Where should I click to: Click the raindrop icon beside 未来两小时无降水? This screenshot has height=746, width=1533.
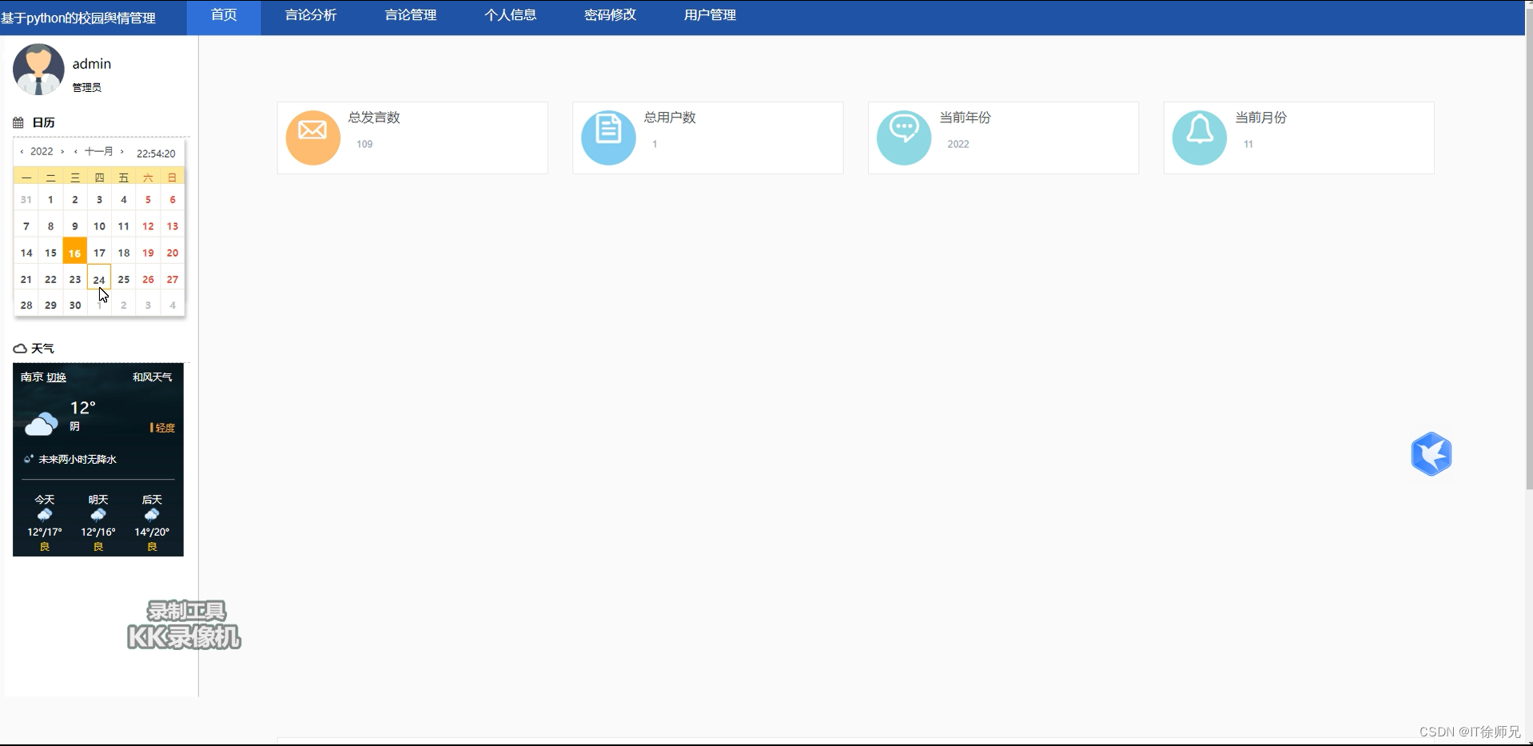[x=28, y=459]
